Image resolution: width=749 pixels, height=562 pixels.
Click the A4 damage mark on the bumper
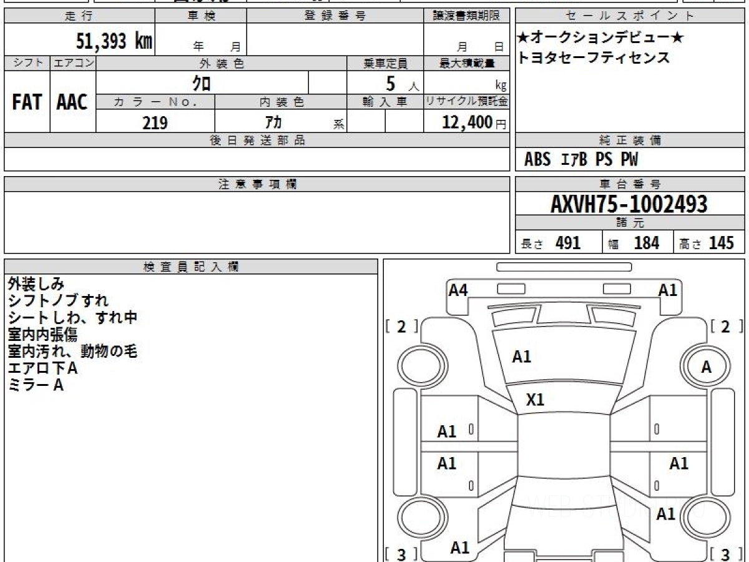click(x=459, y=289)
